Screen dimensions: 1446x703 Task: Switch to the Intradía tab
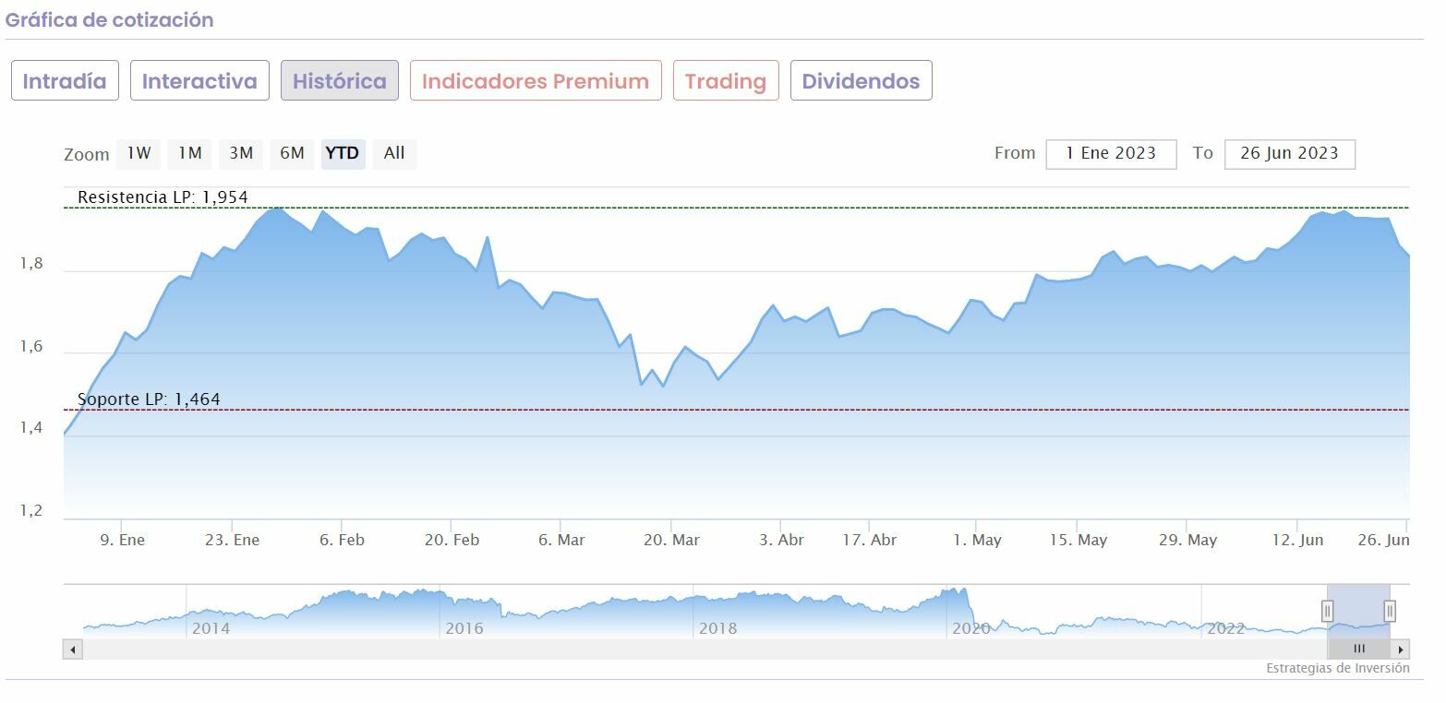tap(65, 81)
